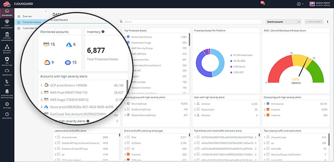View the 99+ notifications bell icon
The image size is (334, 162).
tap(263, 3)
